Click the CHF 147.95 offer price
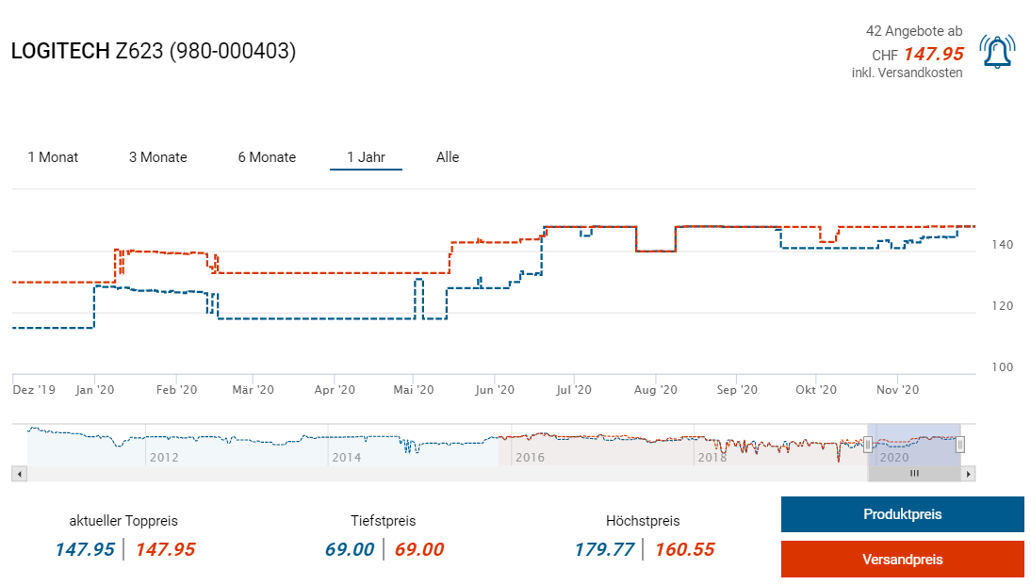This screenshot has width=1031, height=585. (x=932, y=55)
